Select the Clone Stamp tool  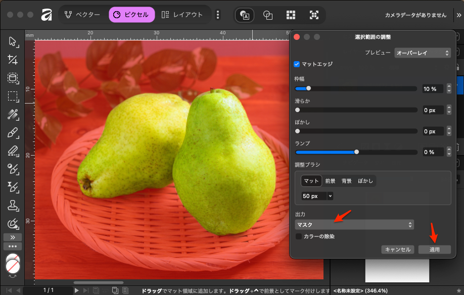13,205
